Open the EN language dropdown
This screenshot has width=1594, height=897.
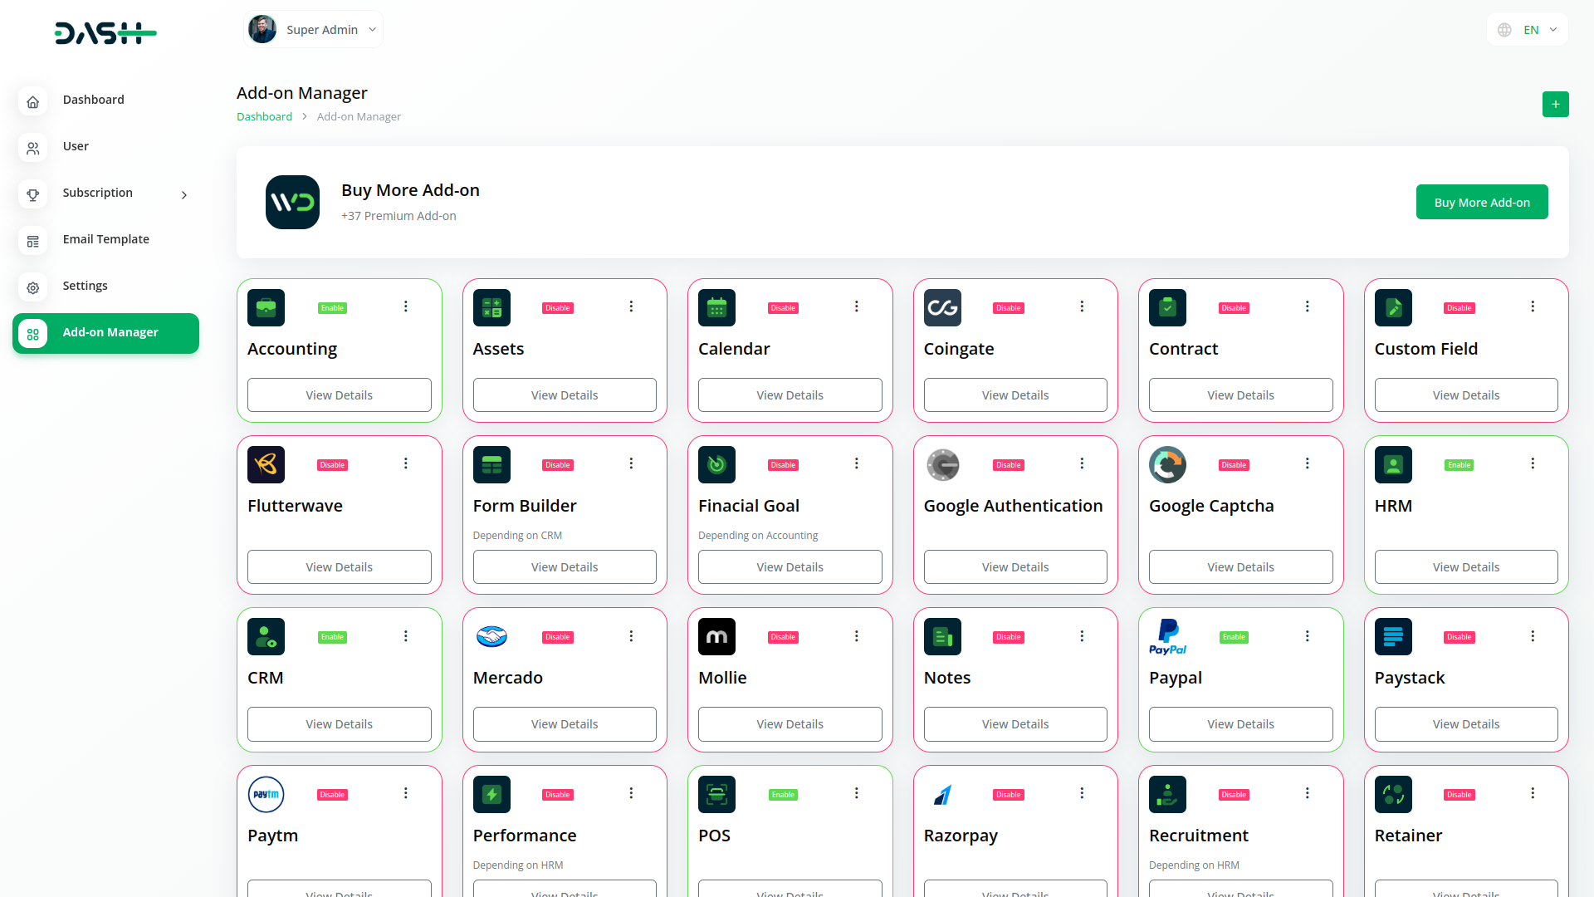(x=1528, y=30)
